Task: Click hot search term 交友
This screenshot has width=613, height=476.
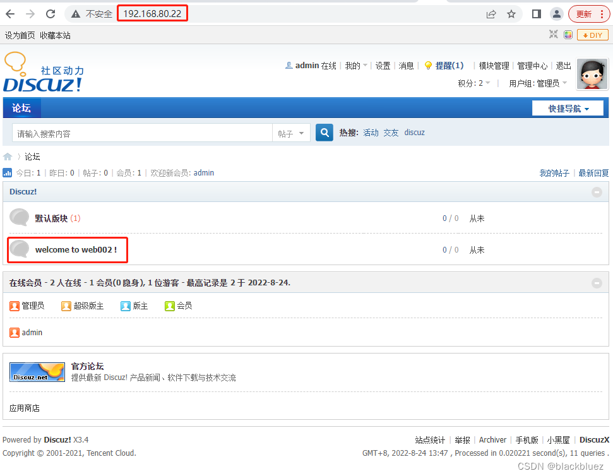Action: (391, 133)
